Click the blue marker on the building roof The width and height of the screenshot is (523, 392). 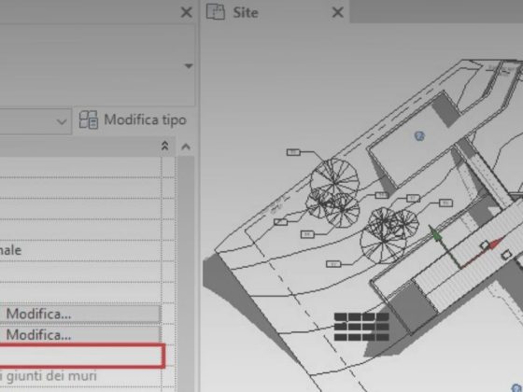[x=419, y=136]
